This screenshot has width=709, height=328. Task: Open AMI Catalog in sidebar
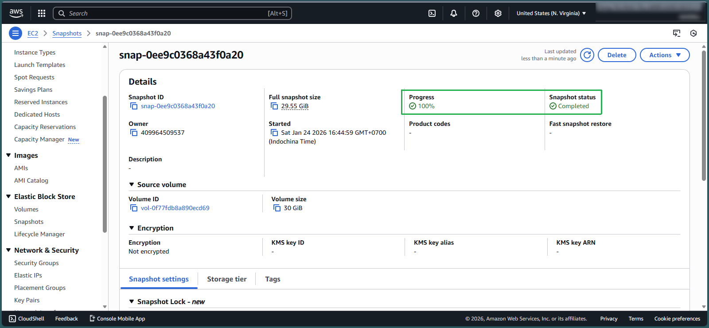tap(31, 180)
